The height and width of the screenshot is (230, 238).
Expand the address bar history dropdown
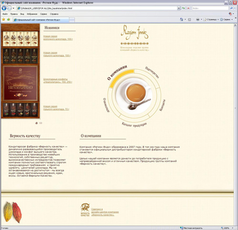click(179, 8)
